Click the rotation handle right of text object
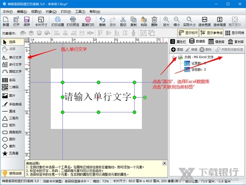 (145, 97)
